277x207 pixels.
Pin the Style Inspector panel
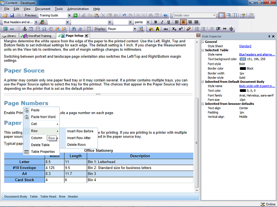pos(269,36)
